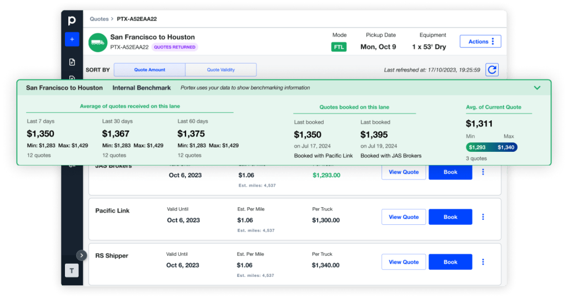568x298 pixels.
Task: Go to the Quotes breadcrumb link
Action: tap(99, 19)
